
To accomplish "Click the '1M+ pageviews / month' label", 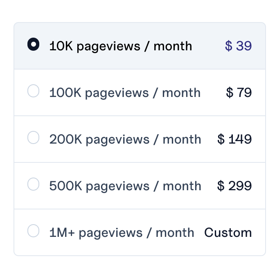I will tap(122, 233).
